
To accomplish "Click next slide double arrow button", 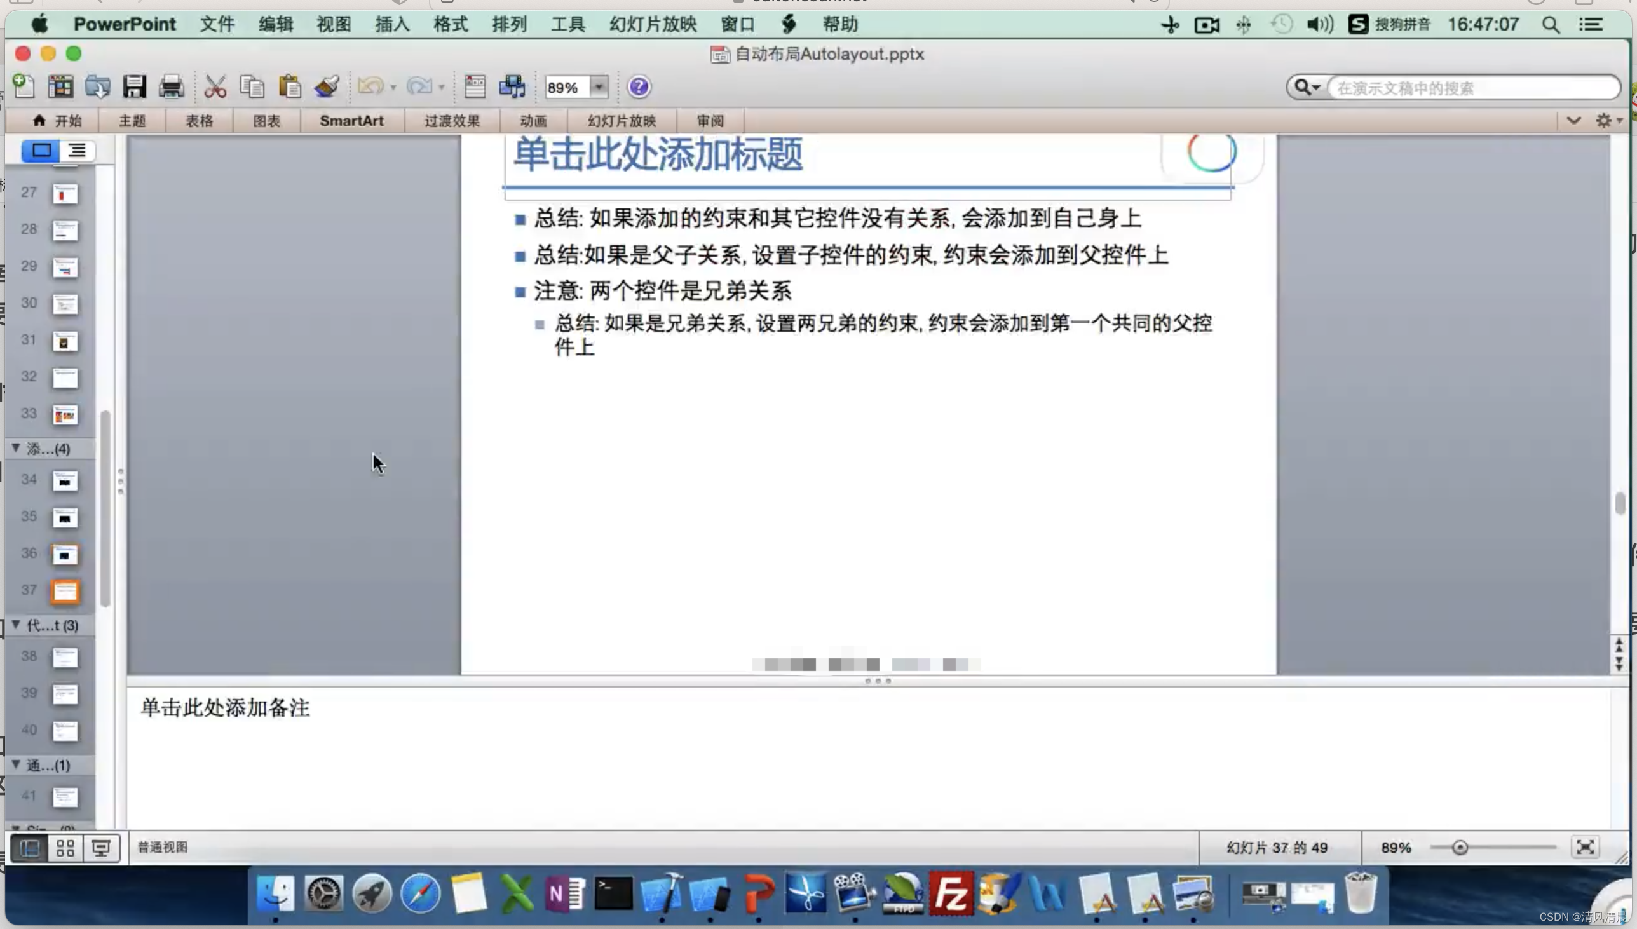I will point(1619,664).
